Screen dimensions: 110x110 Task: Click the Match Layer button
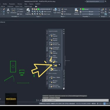pos(46,14)
